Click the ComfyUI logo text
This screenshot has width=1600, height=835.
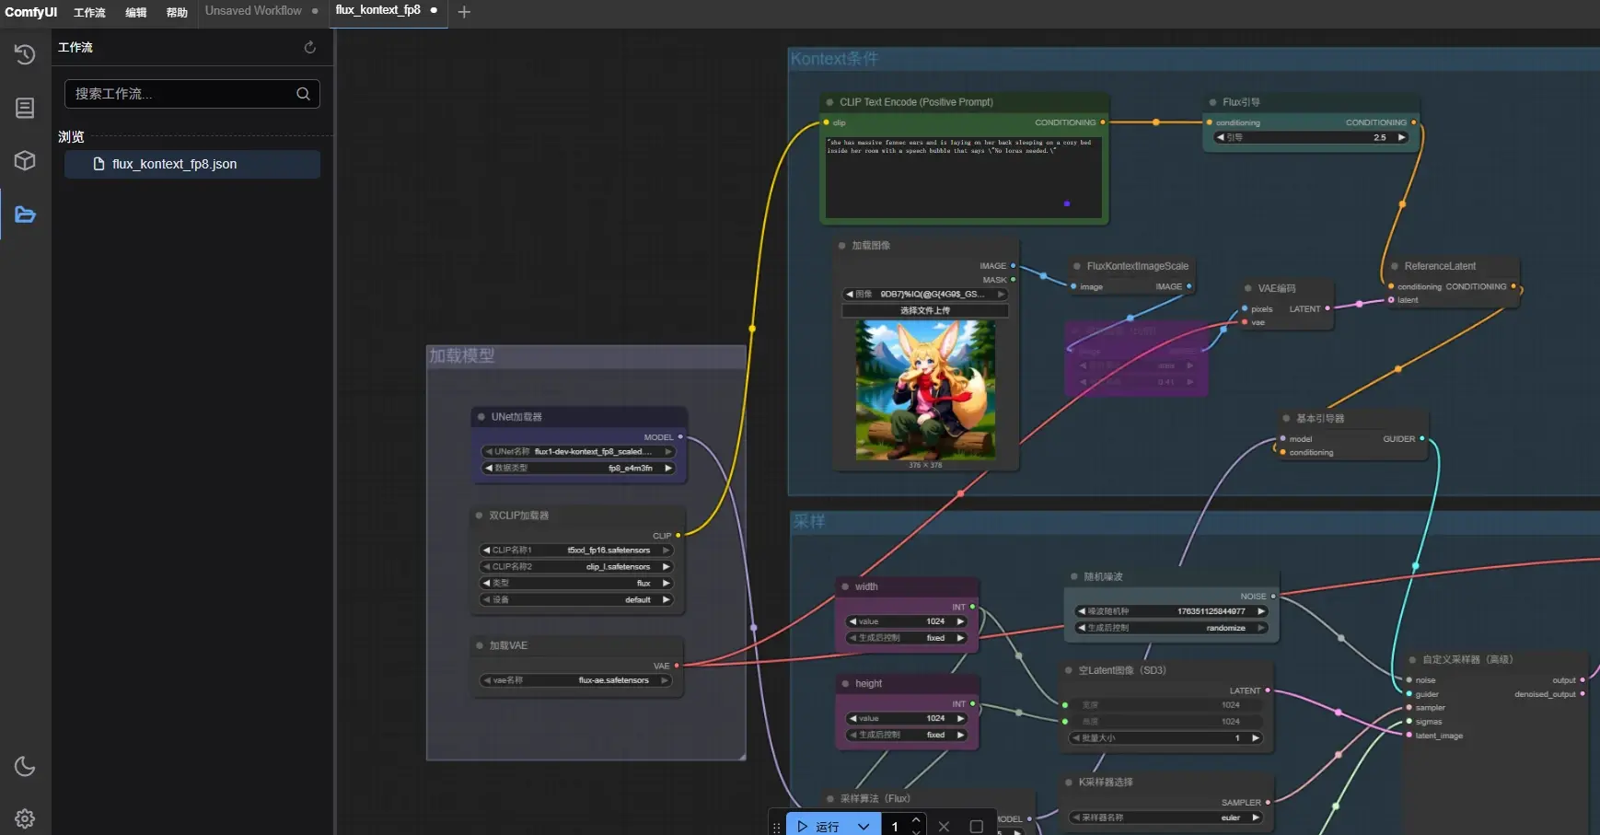31,12
